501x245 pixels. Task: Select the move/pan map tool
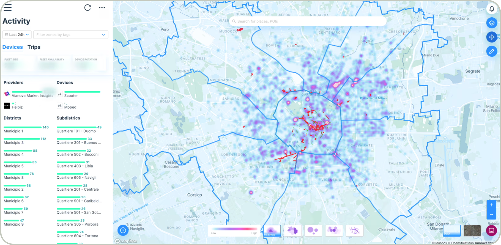(x=492, y=37)
